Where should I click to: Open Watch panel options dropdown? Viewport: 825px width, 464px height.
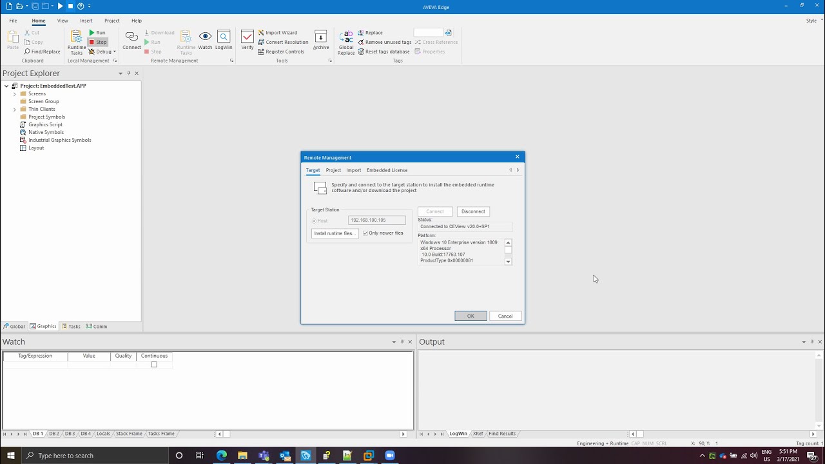tap(394, 342)
